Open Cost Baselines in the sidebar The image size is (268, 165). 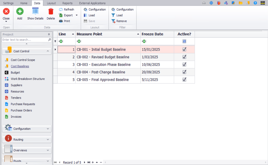pyautogui.click(x=20, y=66)
